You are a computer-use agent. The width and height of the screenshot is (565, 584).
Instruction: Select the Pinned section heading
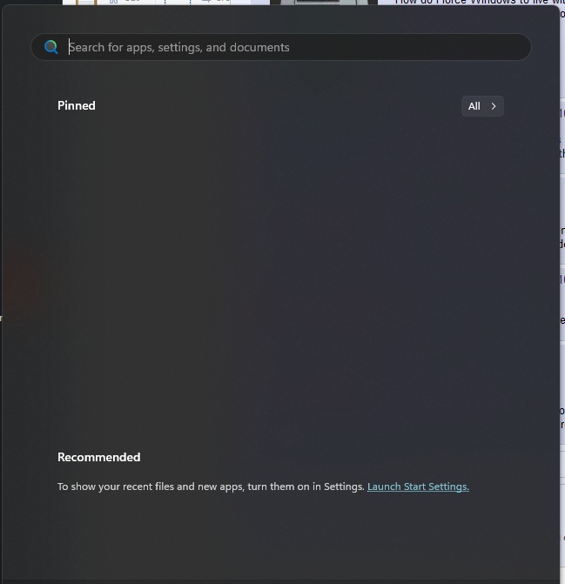click(x=77, y=105)
